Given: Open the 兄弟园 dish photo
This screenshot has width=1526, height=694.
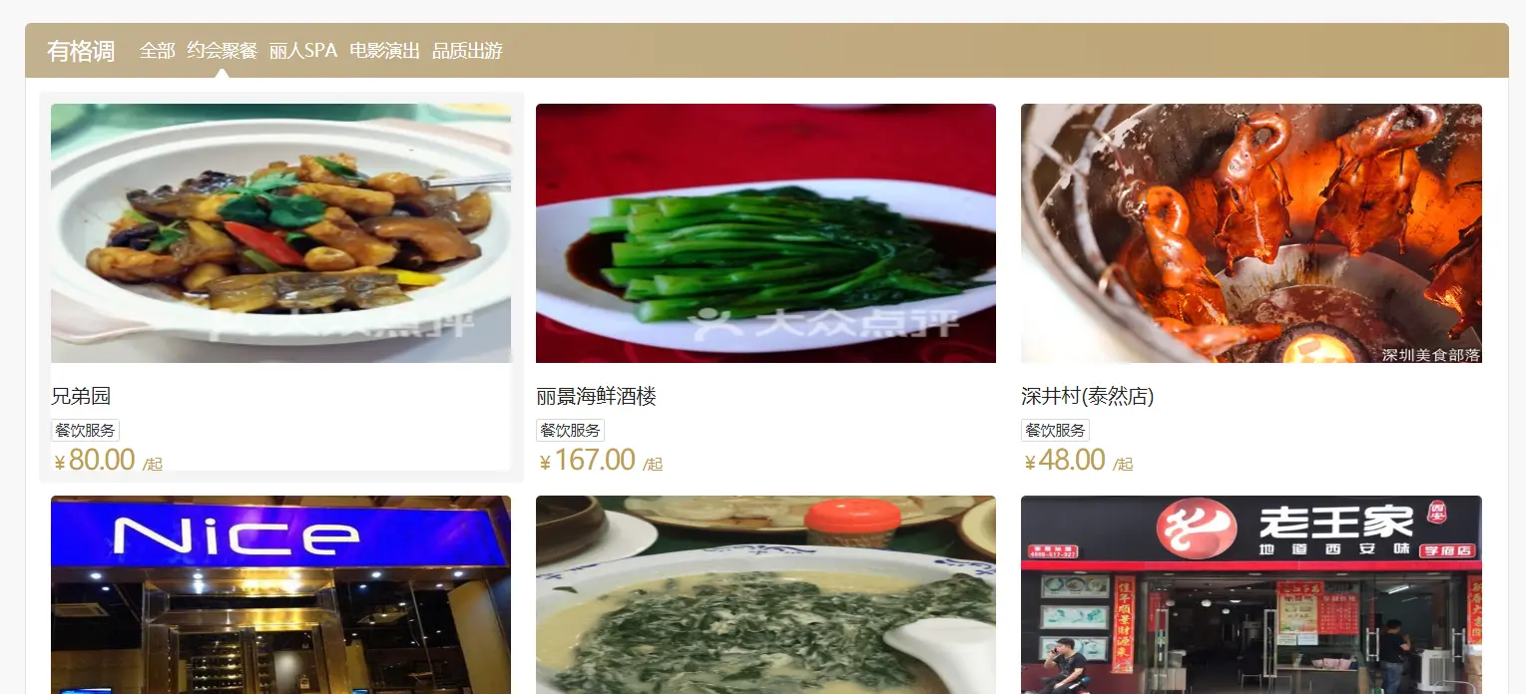Looking at the screenshot, I should [x=280, y=233].
